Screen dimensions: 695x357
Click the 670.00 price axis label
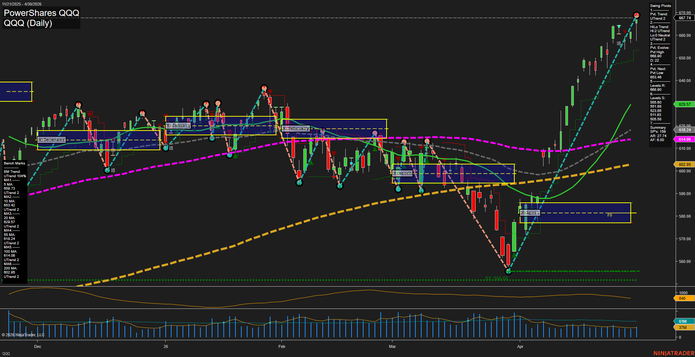(x=684, y=13)
